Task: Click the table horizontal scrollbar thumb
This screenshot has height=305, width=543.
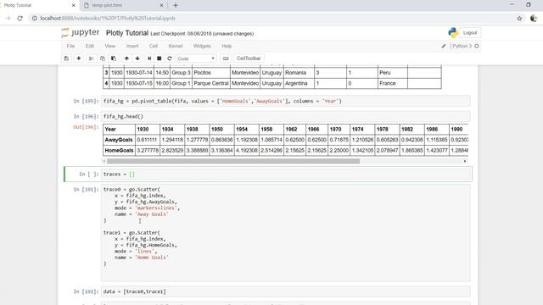Action: click(x=233, y=161)
